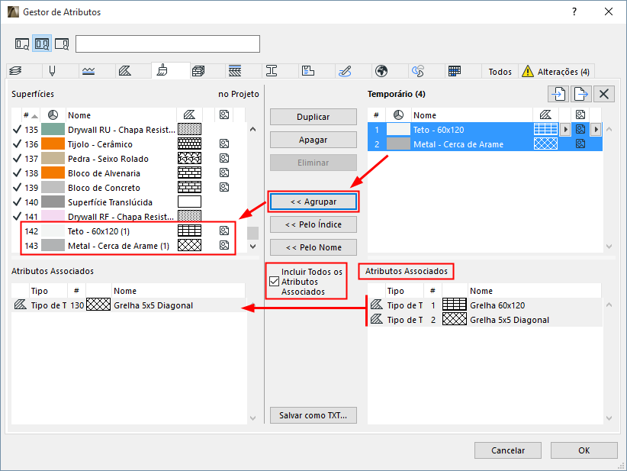Select Teto - 60x120 (1) in project list
627x471 pixels.
[x=129, y=231]
